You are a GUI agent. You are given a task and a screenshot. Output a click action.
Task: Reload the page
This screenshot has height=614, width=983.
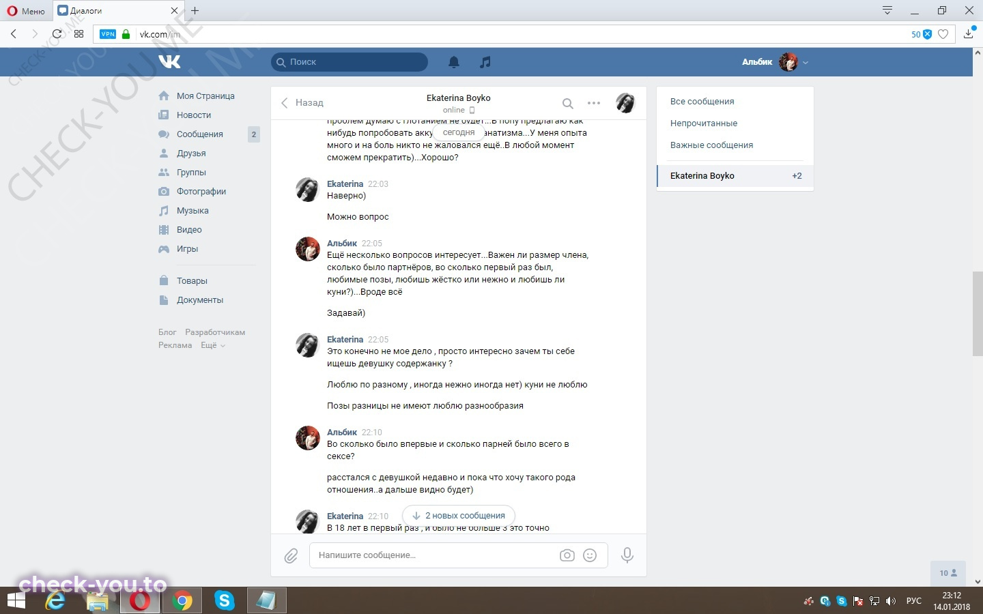pos(57,34)
